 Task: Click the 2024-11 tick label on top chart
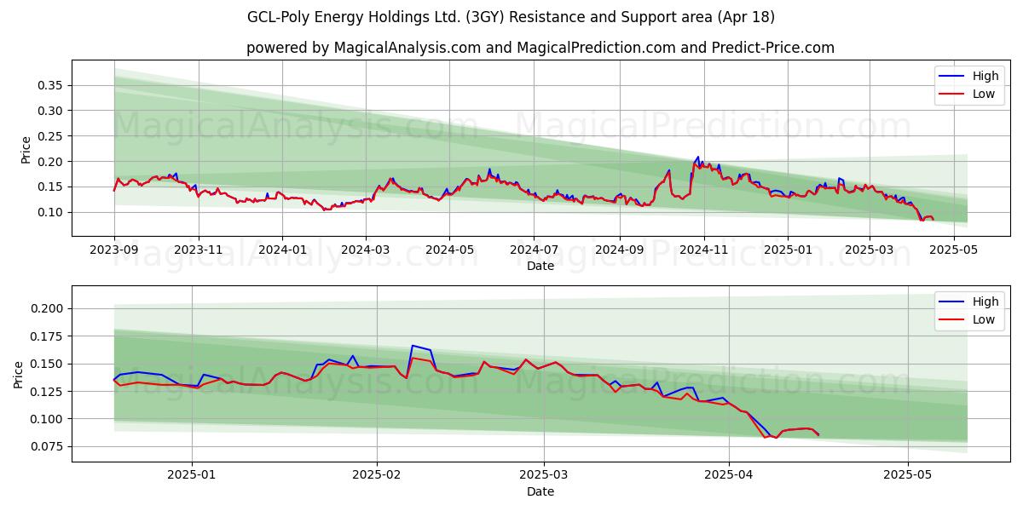pos(703,249)
